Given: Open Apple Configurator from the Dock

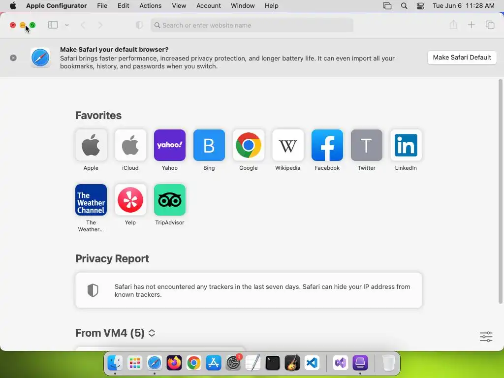Looking at the screenshot, I should [360, 363].
